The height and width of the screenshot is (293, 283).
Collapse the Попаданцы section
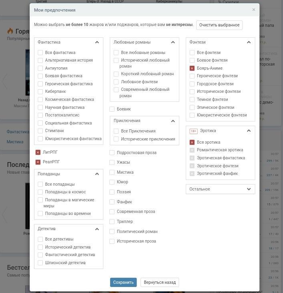[x=97, y=174]
